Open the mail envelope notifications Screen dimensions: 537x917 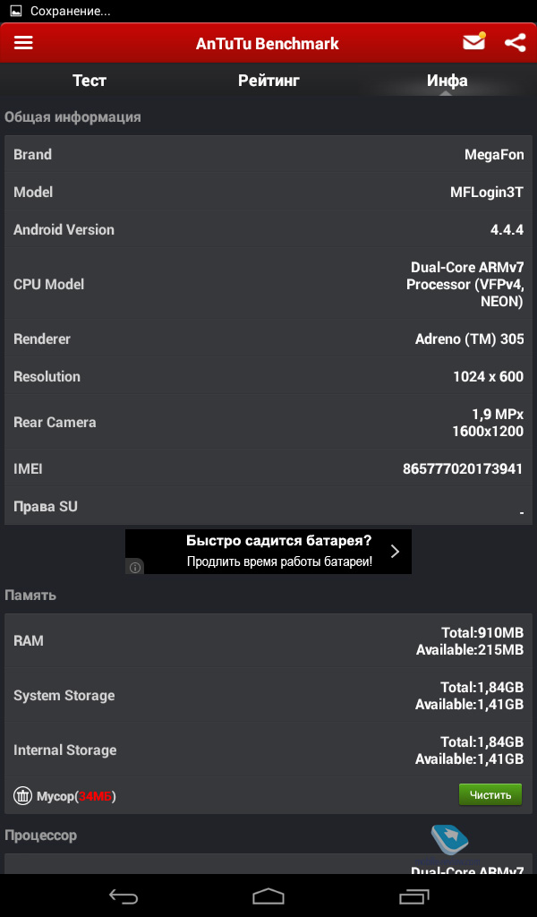(x=473, y=42)
